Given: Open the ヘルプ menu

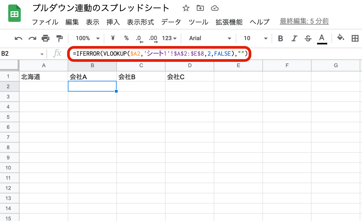Looking at the screenshot, I should pyautogui.click(x=260, y=22).
